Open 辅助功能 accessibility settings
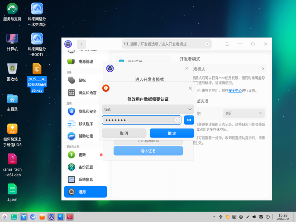Image resolution: width=296 pixels, height=222 pixels. 85,136
